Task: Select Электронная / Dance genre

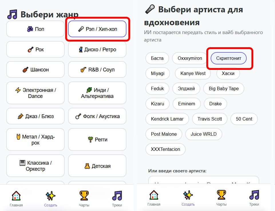Action: [35, 93]
